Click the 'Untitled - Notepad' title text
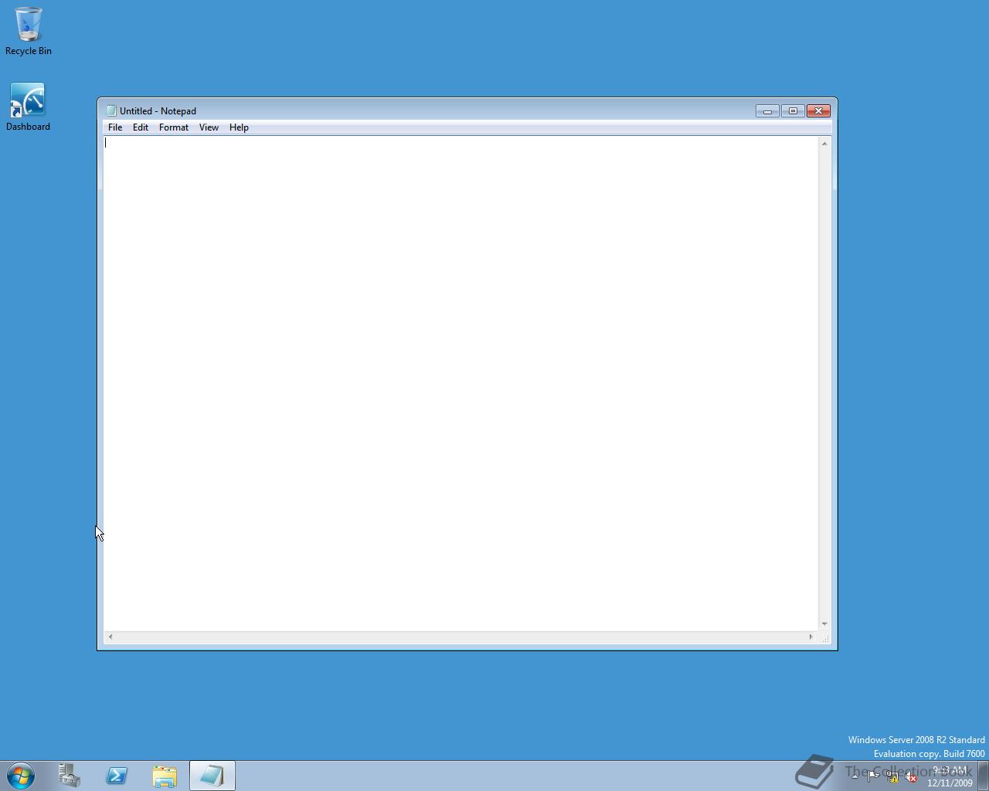989x791 pixels. coord(158,111)
